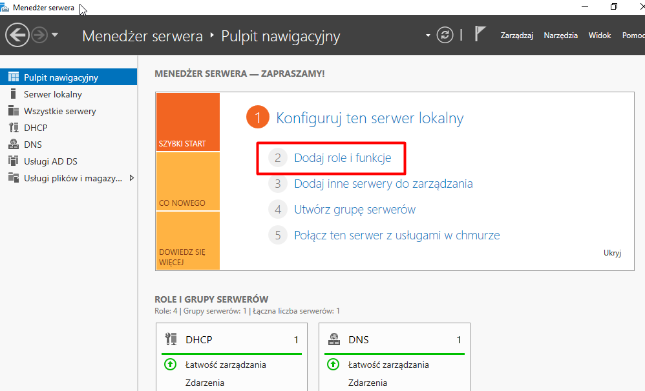Click the green status icon in DNS tile
The height and width of the screenshot is (391, 645).
333,365
